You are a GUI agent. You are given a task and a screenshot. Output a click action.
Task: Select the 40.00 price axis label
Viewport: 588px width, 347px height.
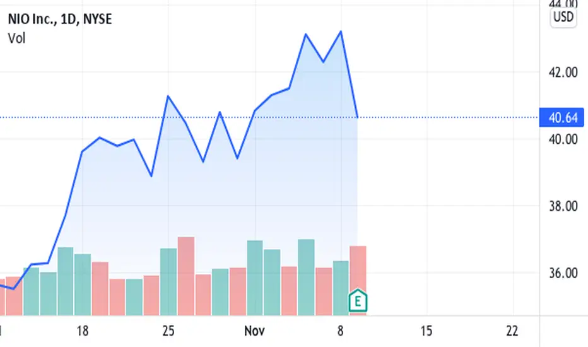click(x=563, y=139)
